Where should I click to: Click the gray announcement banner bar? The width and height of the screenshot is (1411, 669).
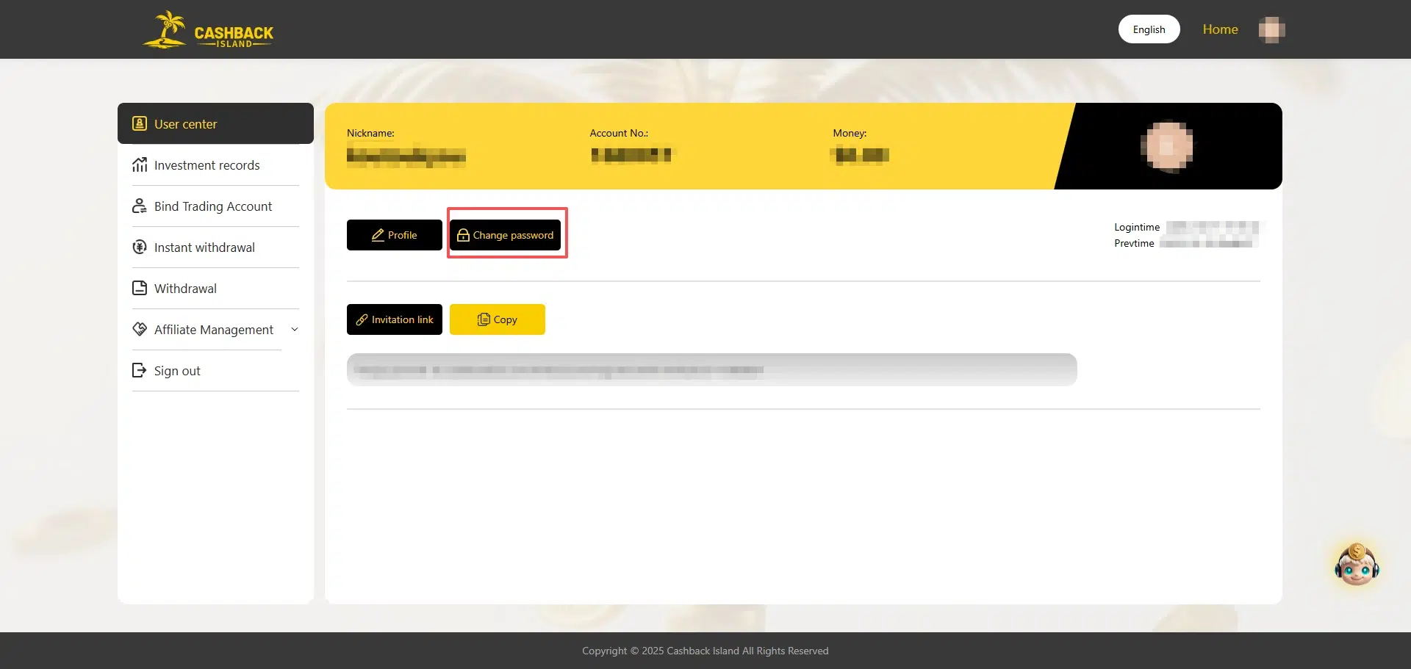point(711,369)
